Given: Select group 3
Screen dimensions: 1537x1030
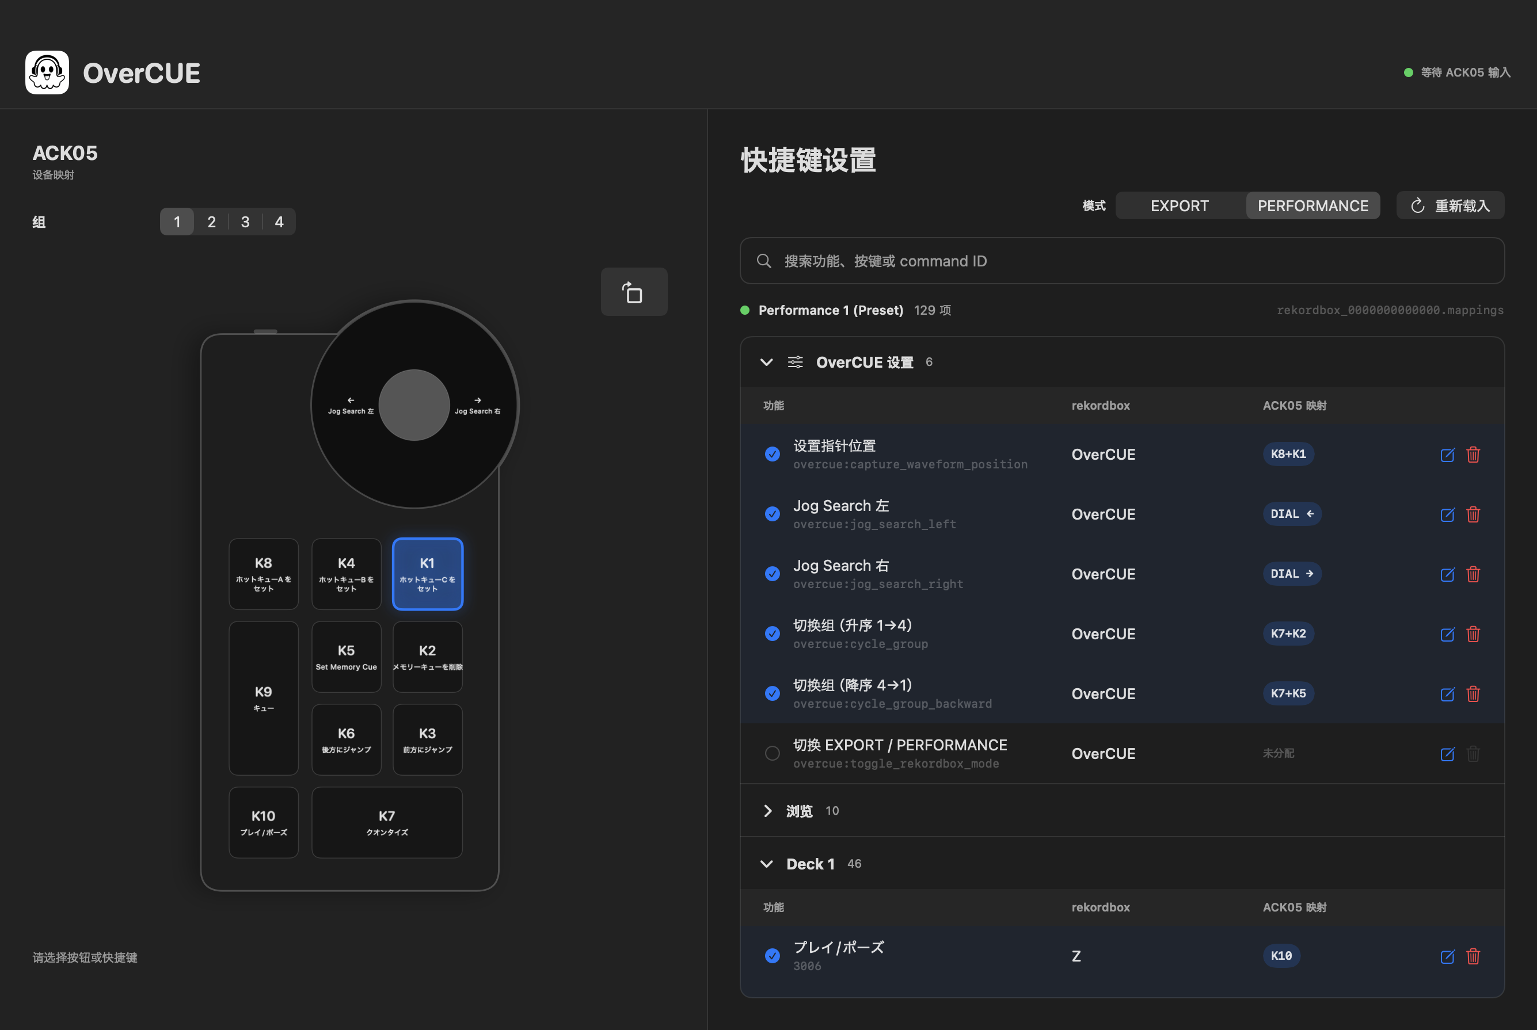Looking at the screenshot, I should click(245, 222).
